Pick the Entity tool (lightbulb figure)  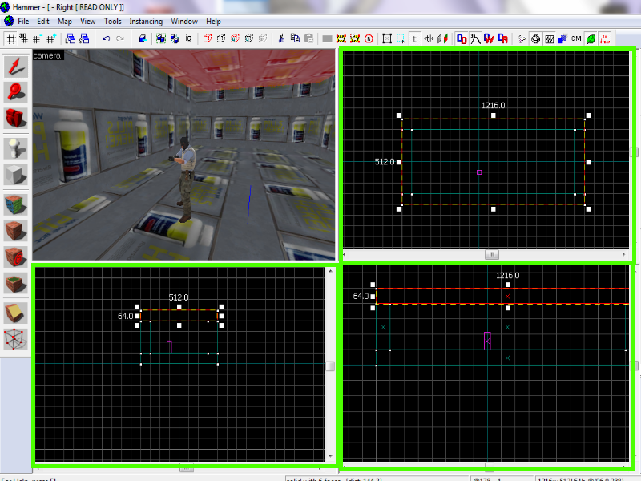(15, 148)
